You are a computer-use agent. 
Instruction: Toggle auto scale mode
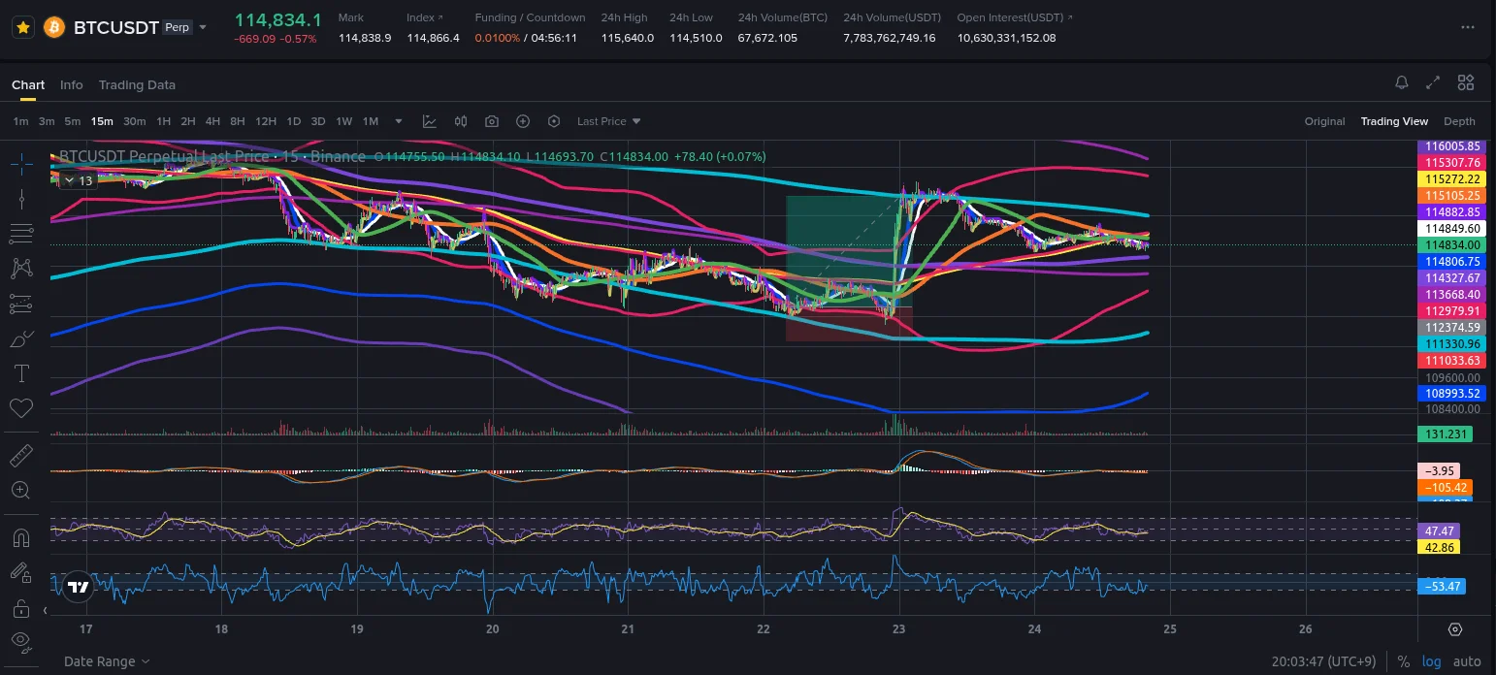tap(1465, 661)
